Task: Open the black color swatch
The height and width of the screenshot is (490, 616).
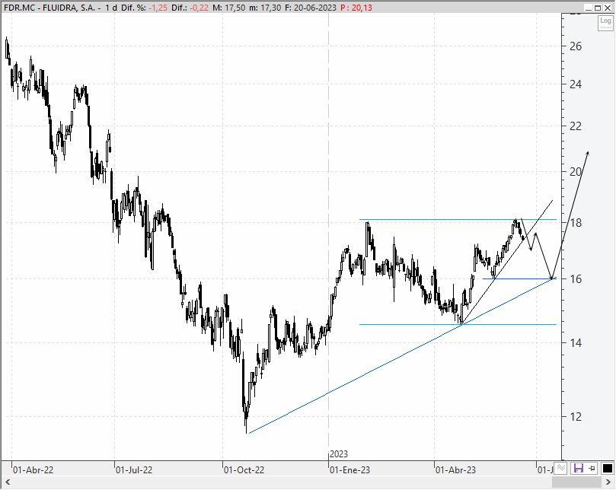Action: 608,468
